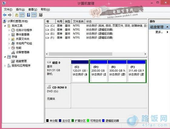The width and height of the screenshot is (170, 129).
Task: Collapse the System Tools tree node
Action: pos(5,26)
